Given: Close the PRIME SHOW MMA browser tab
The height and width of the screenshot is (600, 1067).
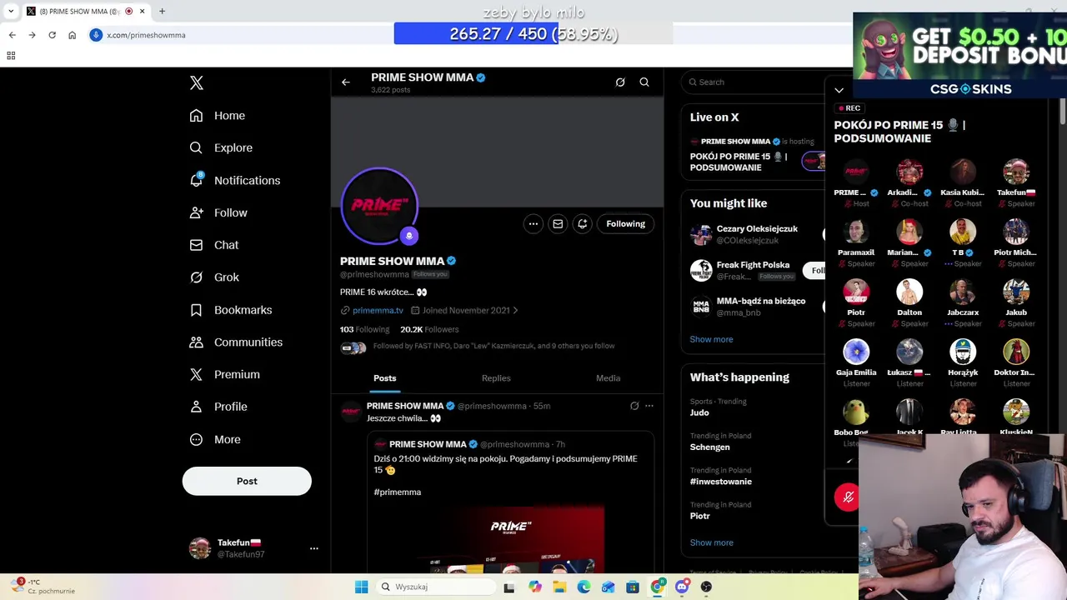Looking at the screenshot, I should click(x=143, y=12).
